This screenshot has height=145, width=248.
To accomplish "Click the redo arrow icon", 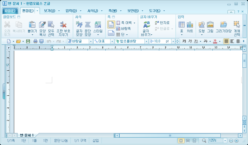I will 59,42.
